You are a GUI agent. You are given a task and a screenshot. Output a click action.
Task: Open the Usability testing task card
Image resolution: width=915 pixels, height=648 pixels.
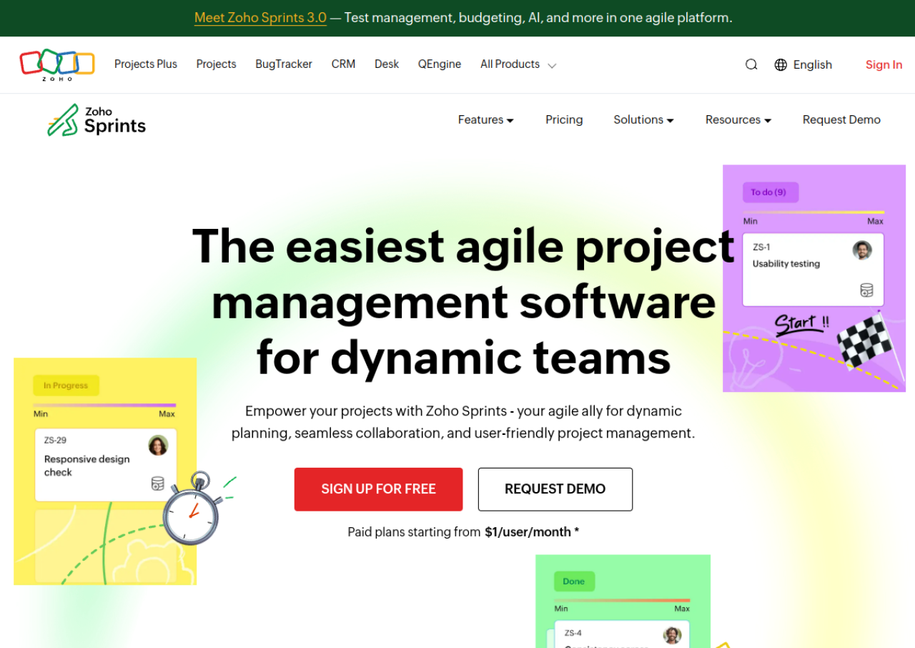pos(813,270)
